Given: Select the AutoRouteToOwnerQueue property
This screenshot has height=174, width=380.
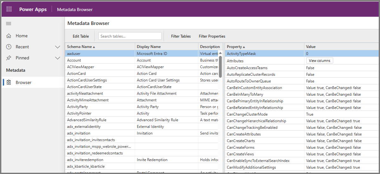Looking at the screenshot, I should pyautogui.click(x=265, y=81).
